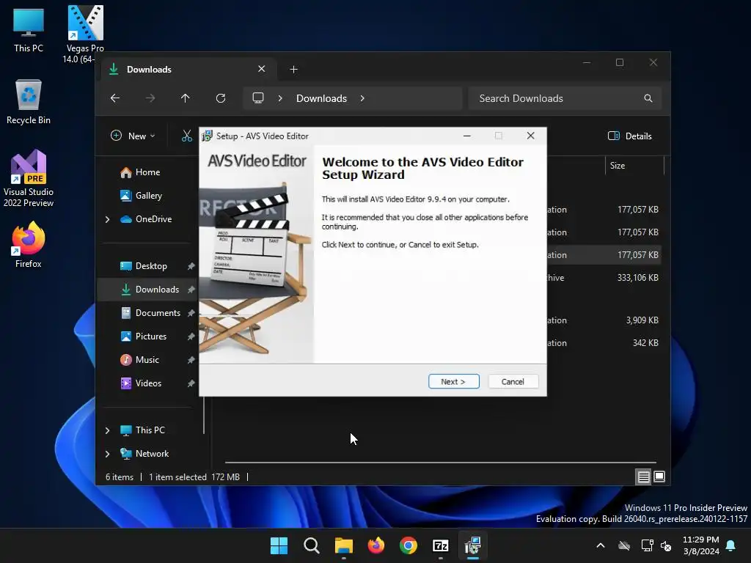This screenshot has height=563, width=751.
Task: Open Desktop in quick access
Action: (151, 266)
